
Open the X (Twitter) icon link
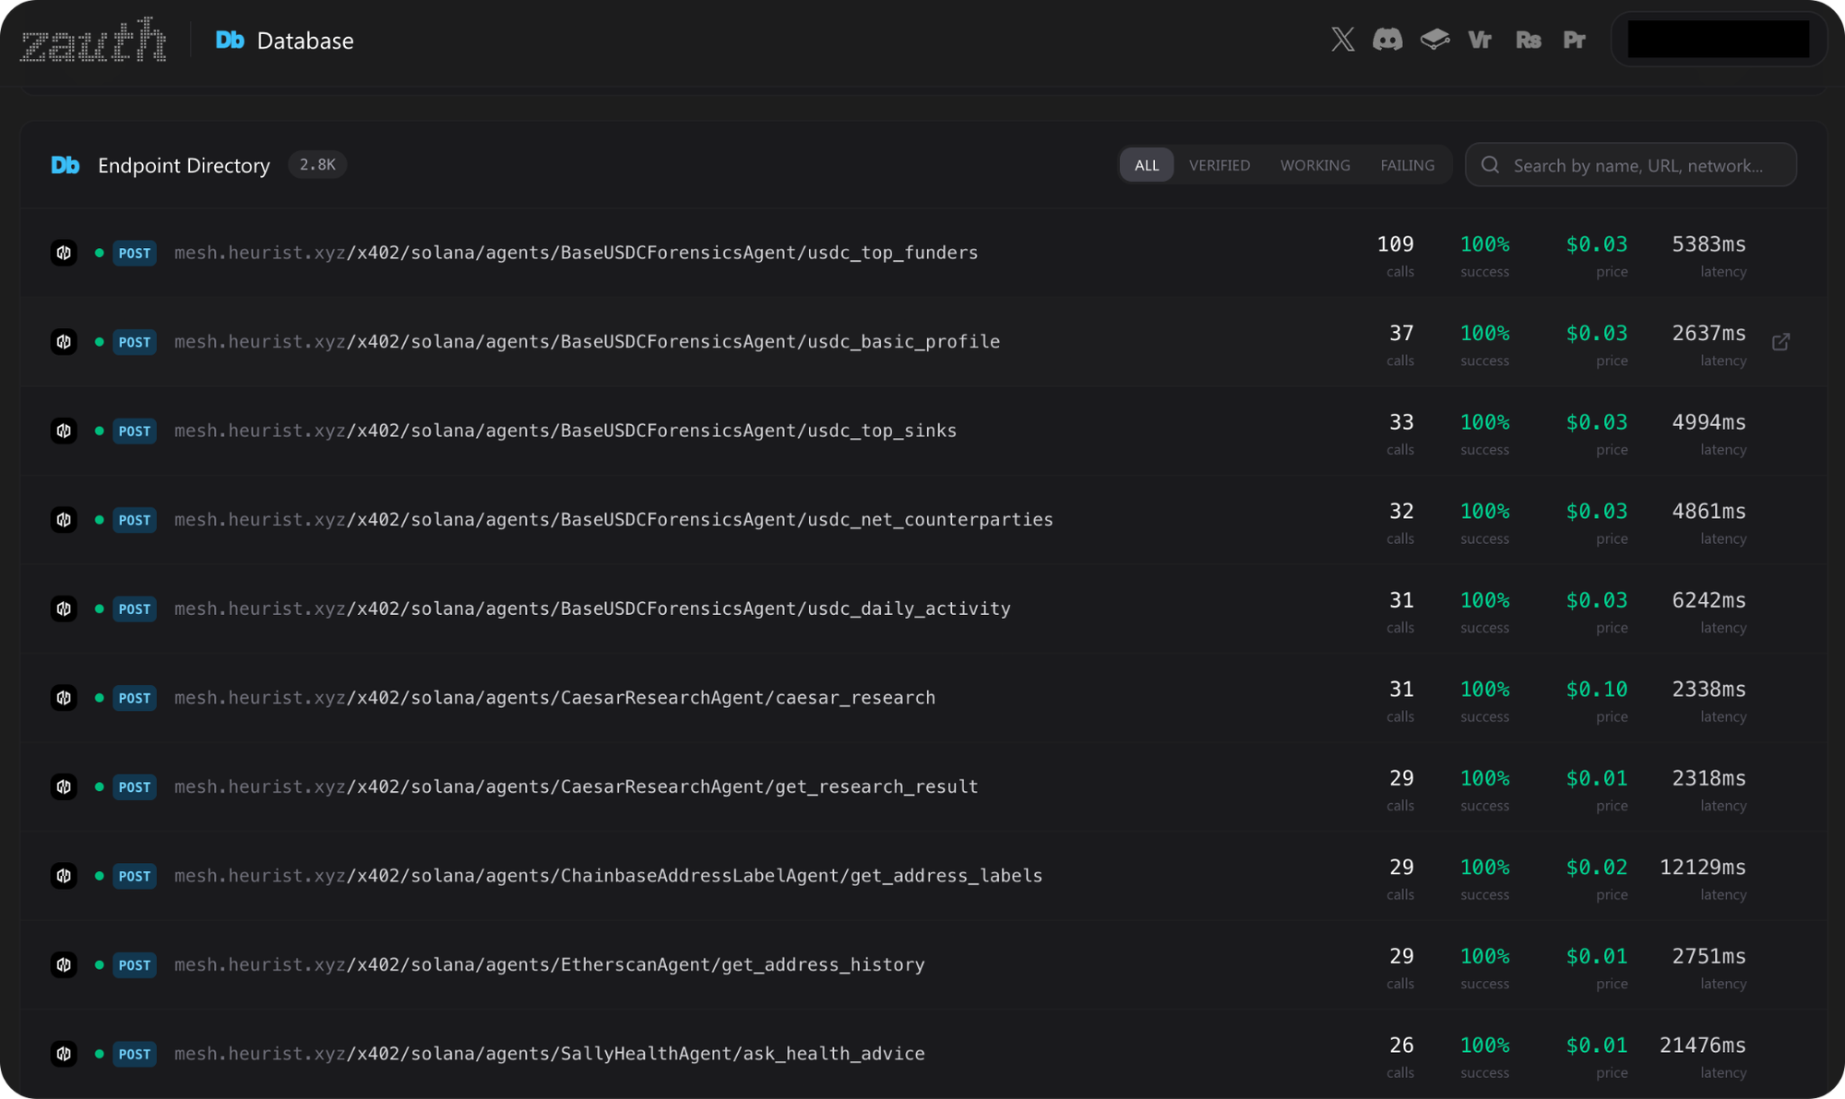click(1343, 40)
